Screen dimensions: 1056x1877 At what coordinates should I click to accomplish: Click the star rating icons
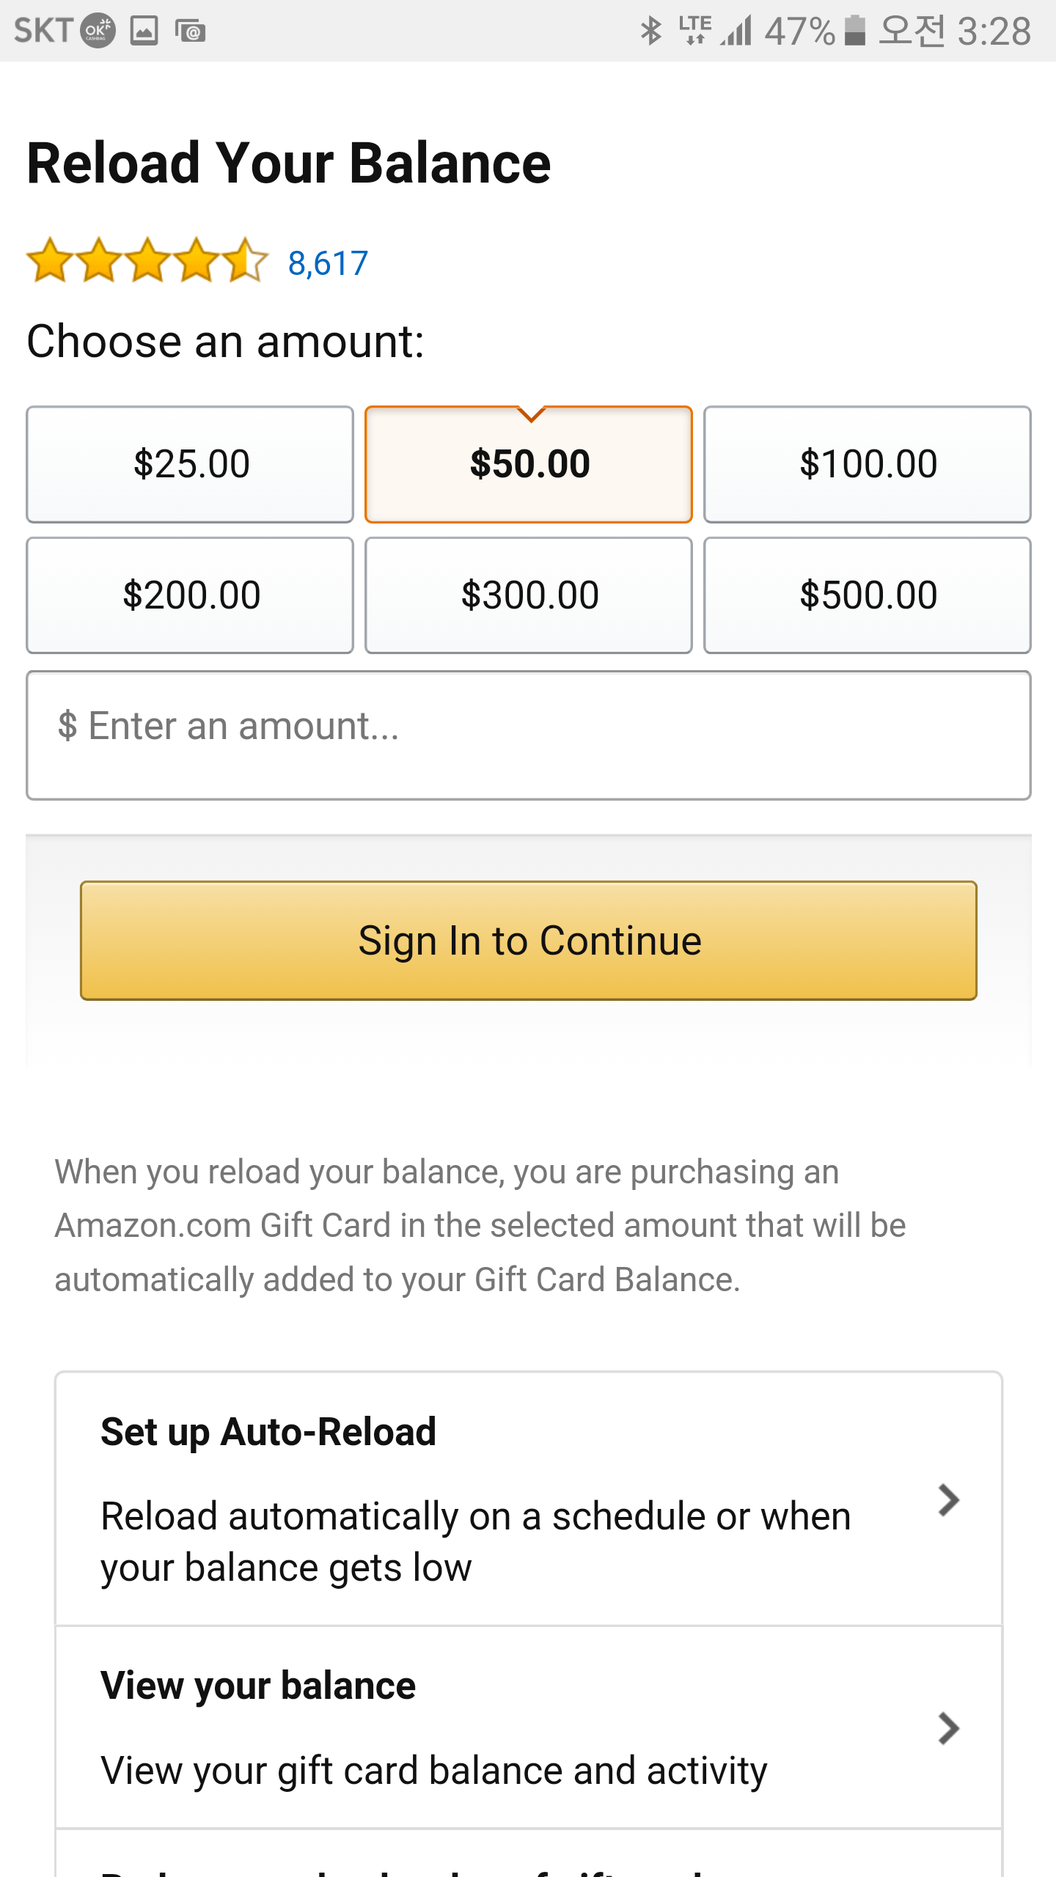pyautogui.click(x=147, y=260)
